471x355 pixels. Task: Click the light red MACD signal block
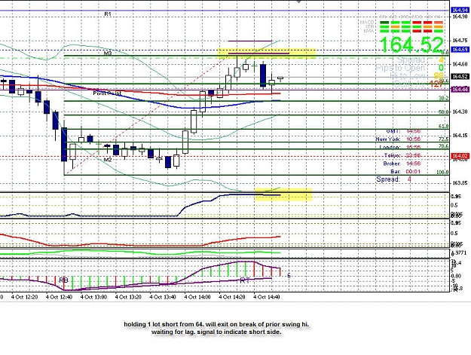coord(439,23)
